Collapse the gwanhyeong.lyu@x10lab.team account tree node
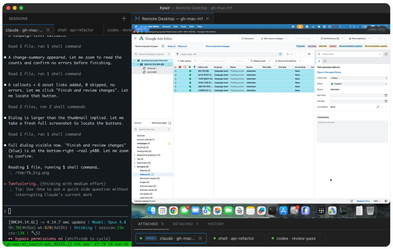Screen dimensions: 393x249 coord(135,60)
